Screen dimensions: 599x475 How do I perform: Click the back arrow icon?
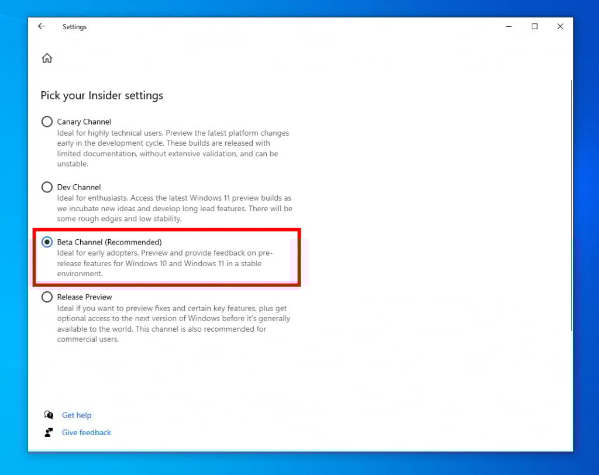41,26
